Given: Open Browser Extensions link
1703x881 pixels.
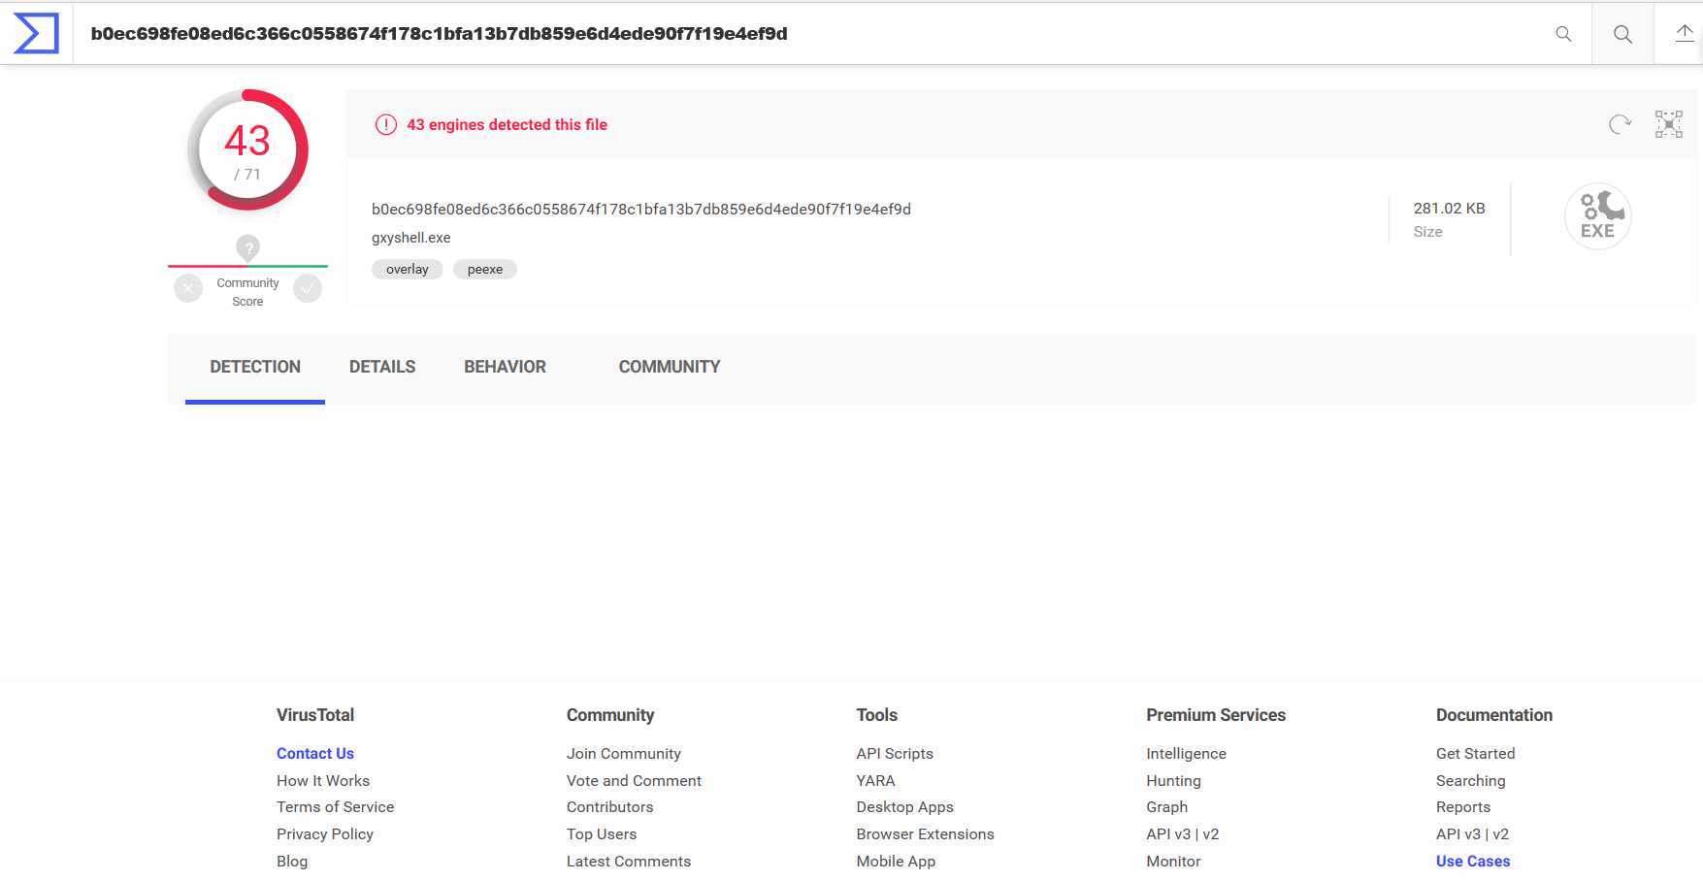Looking at the screenshot, I should click(926, 834).
